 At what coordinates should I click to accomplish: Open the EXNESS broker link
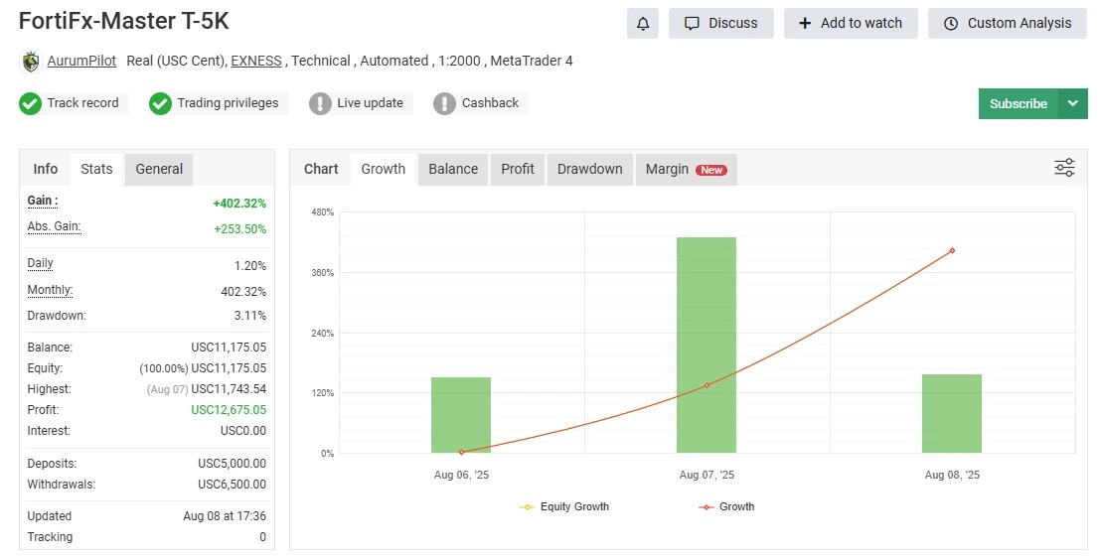[x=256, y=62]
